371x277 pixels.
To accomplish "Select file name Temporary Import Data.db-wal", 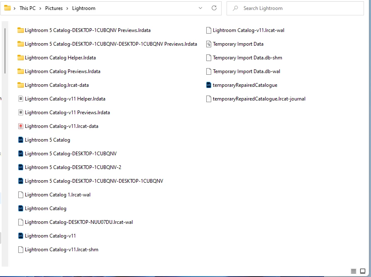I will coord(247,71).
